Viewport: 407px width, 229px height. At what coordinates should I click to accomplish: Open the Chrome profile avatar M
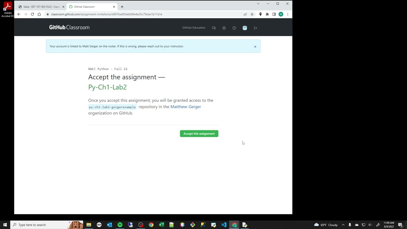[x=281, y=14]
